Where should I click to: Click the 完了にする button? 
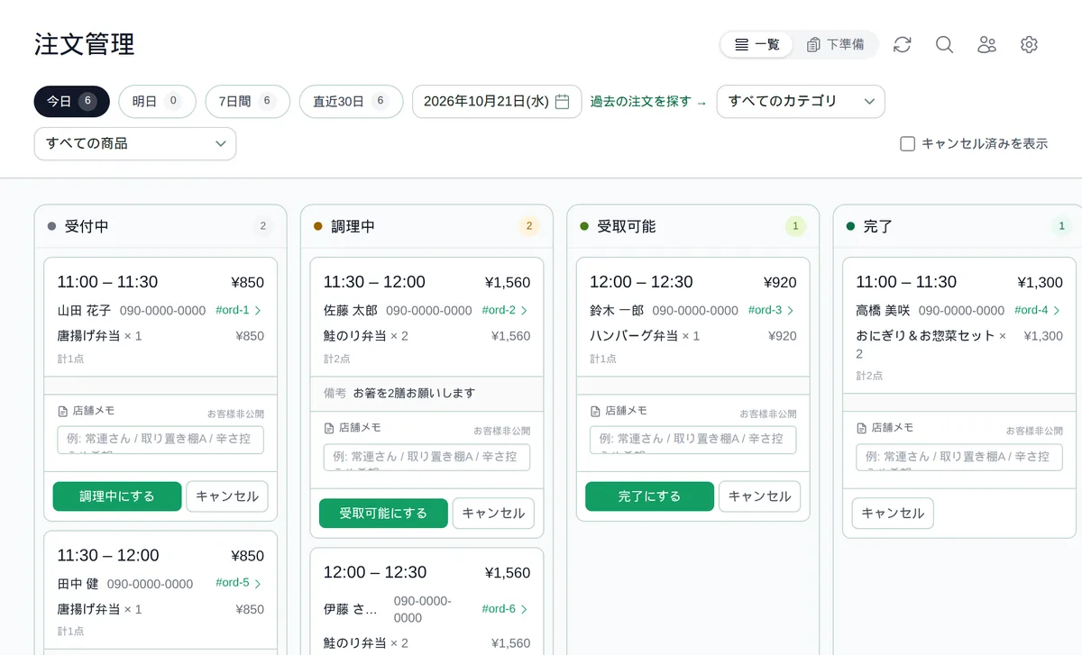click(x=649, y=496)
